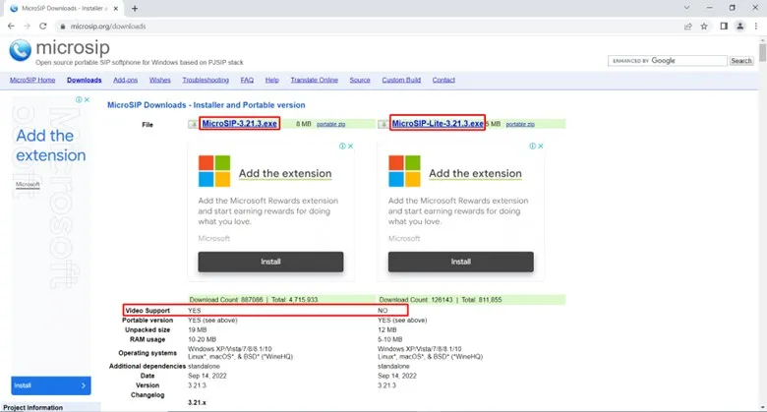Image resolution: width=767 pixels, height=412 pixels.
Task: Close the first Add the extension ad
Action: (350, 146)
